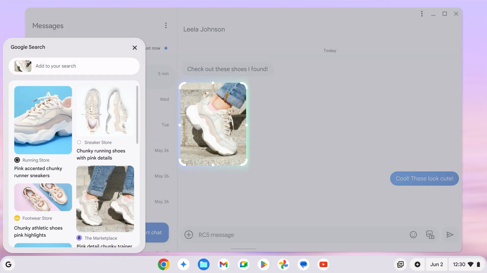Open Messages sidebar more options menu
Screen dimensions: 487x273
pos(166,25)
